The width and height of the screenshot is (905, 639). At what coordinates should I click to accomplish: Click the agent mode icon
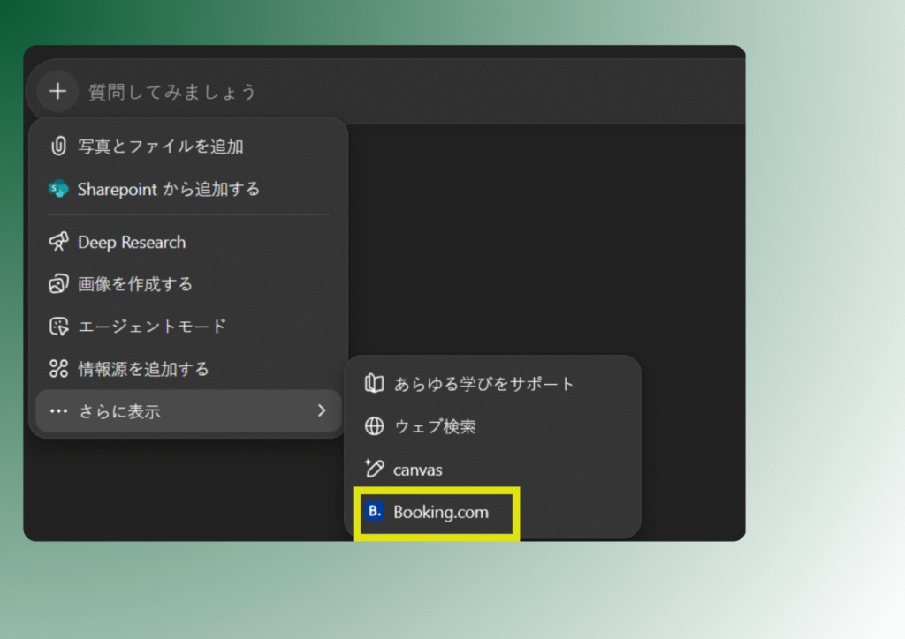point(57,327)
